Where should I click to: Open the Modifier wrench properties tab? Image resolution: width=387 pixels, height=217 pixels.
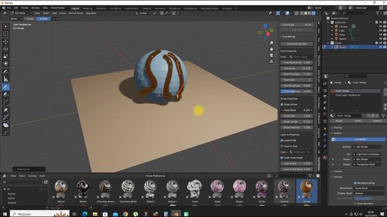tap(325, 134)
